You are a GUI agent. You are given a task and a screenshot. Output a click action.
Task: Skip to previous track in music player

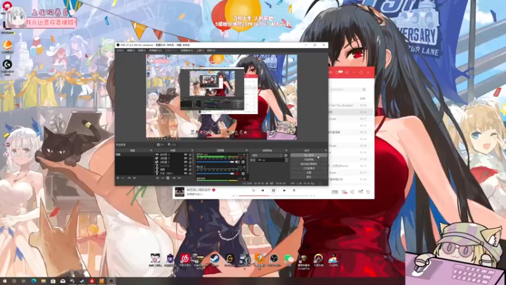(x=262, y=191)
